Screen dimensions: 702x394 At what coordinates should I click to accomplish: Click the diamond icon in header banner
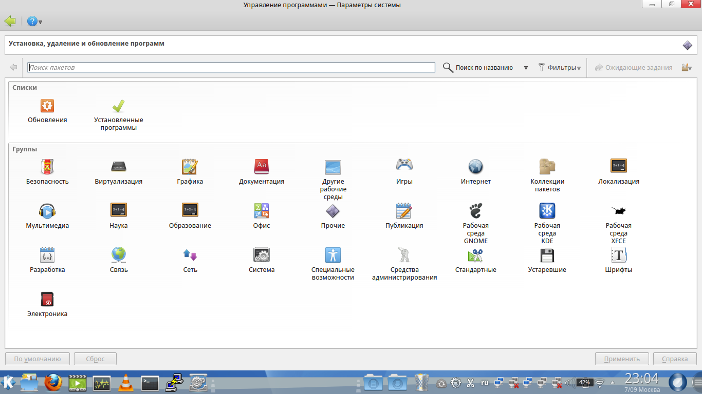[688, 45]
